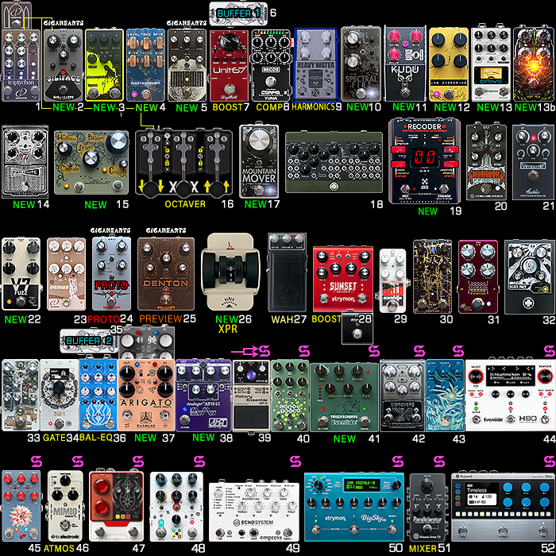Select the red Strymon Sunset pedal
Screen dimensions: 556x556
[x=343, y=280]
